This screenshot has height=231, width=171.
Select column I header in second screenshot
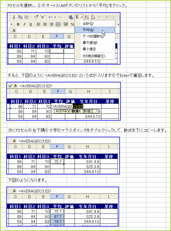(x=110, y=92)
